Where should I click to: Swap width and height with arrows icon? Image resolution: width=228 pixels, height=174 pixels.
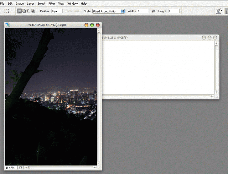point(153,11)
